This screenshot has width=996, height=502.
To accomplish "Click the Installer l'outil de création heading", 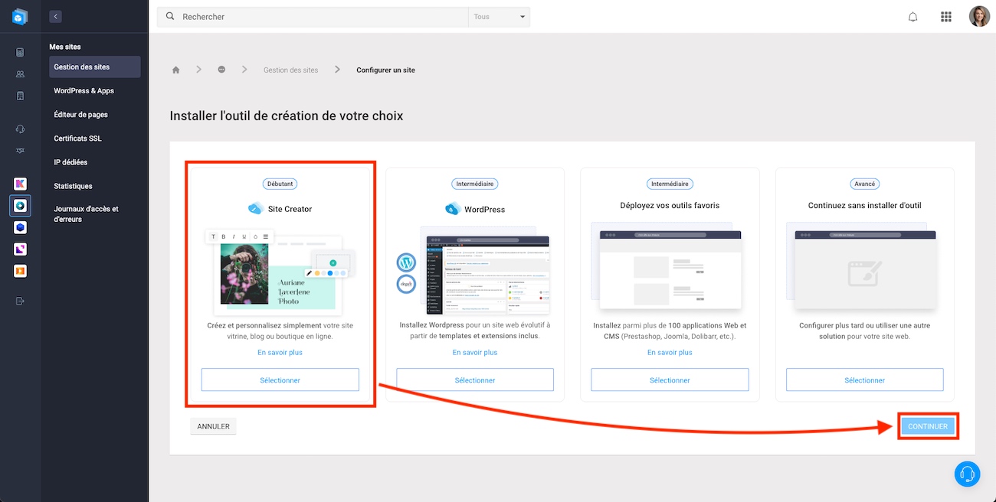I will [287, 116].
